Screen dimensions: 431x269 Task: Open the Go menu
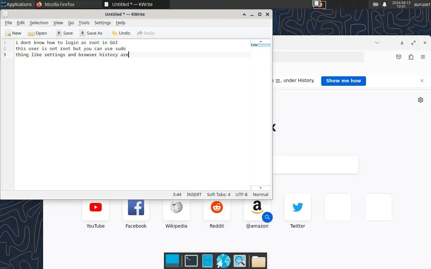[x=71, y=23]
